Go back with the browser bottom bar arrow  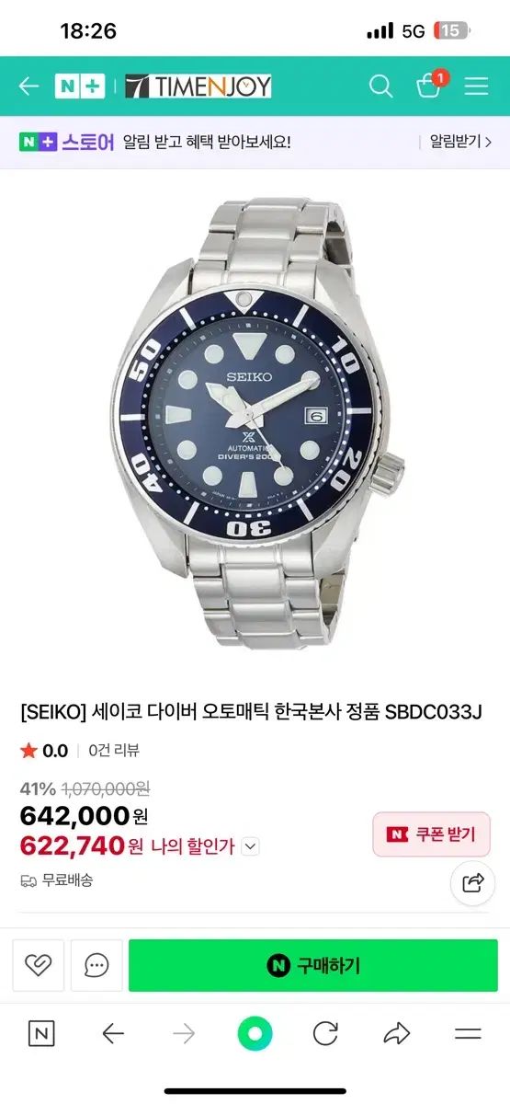click(113, 1033)
